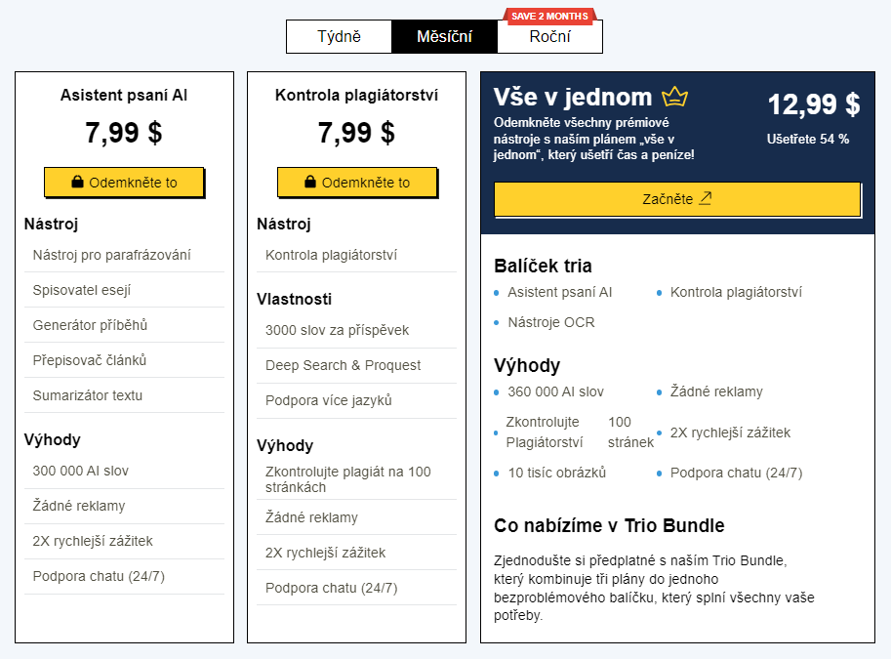Image resolution: width=891 pixels, height=659 pixels.
Task: Click the crown icon beside Vše v jednom
Action: (x=675, y=97)
